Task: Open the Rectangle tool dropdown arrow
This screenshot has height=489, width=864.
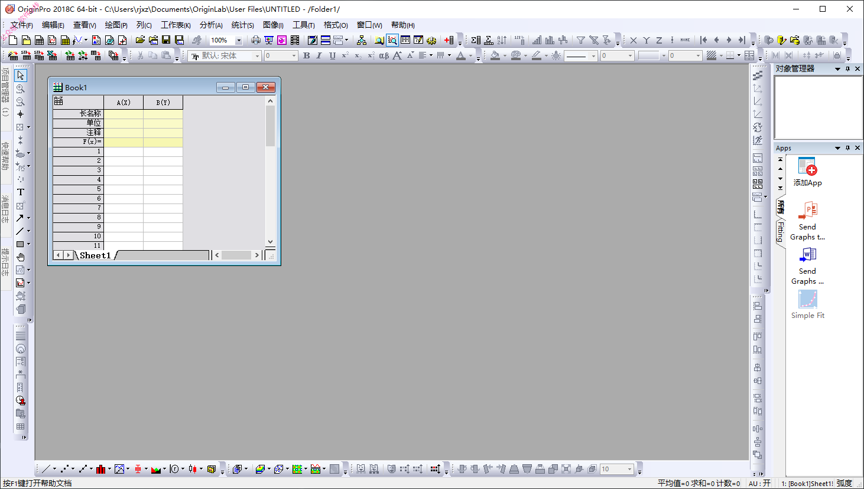Action: [x=28, y=244]
